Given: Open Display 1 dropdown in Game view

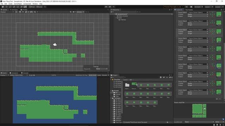Looking at the screenshot, I should click(x=5, y=75).
